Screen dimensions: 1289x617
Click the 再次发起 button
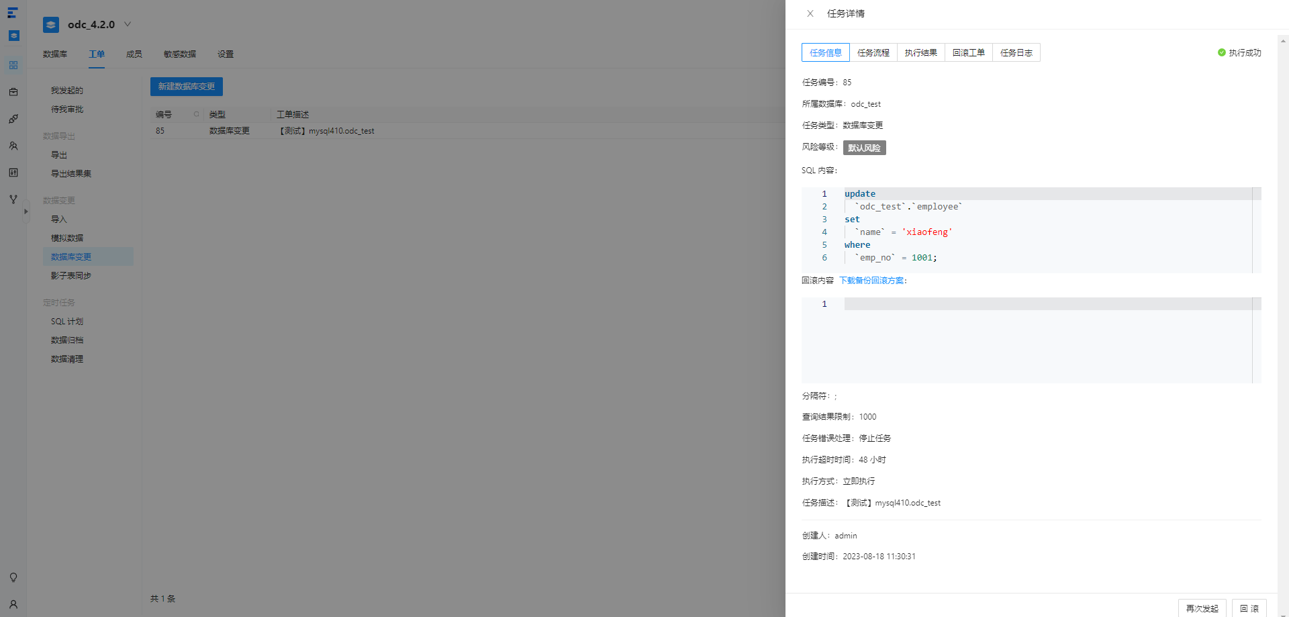[x=1202, y=608]
